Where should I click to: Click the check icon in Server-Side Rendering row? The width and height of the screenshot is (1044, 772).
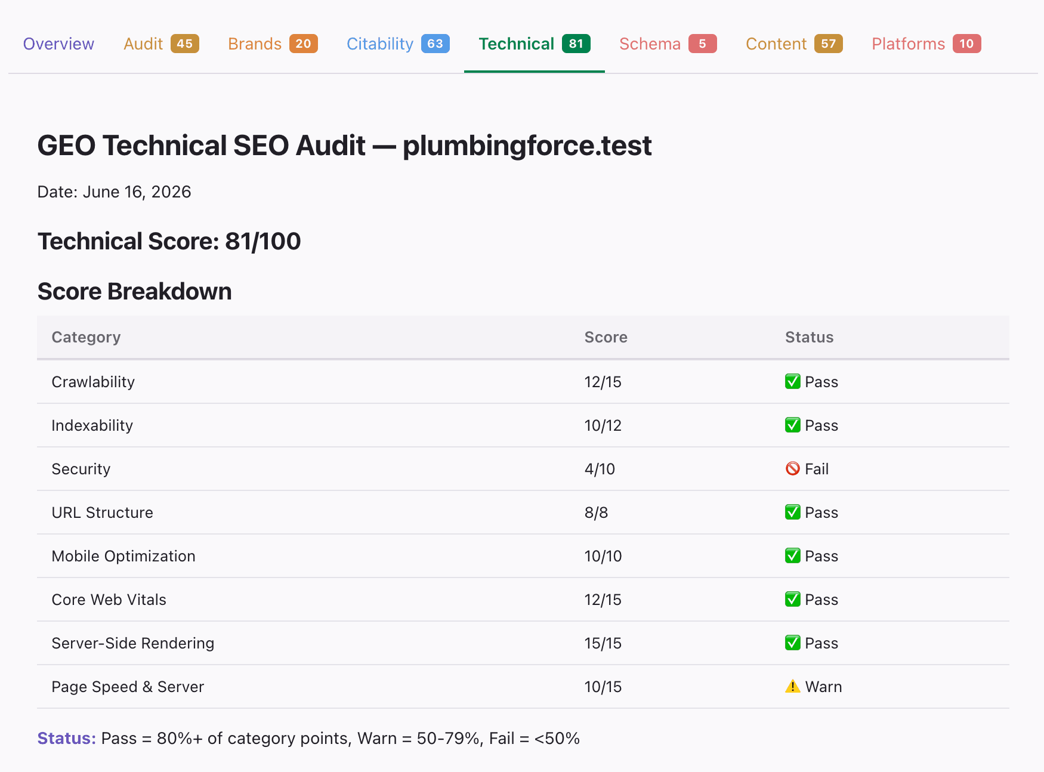pos(792,643)
